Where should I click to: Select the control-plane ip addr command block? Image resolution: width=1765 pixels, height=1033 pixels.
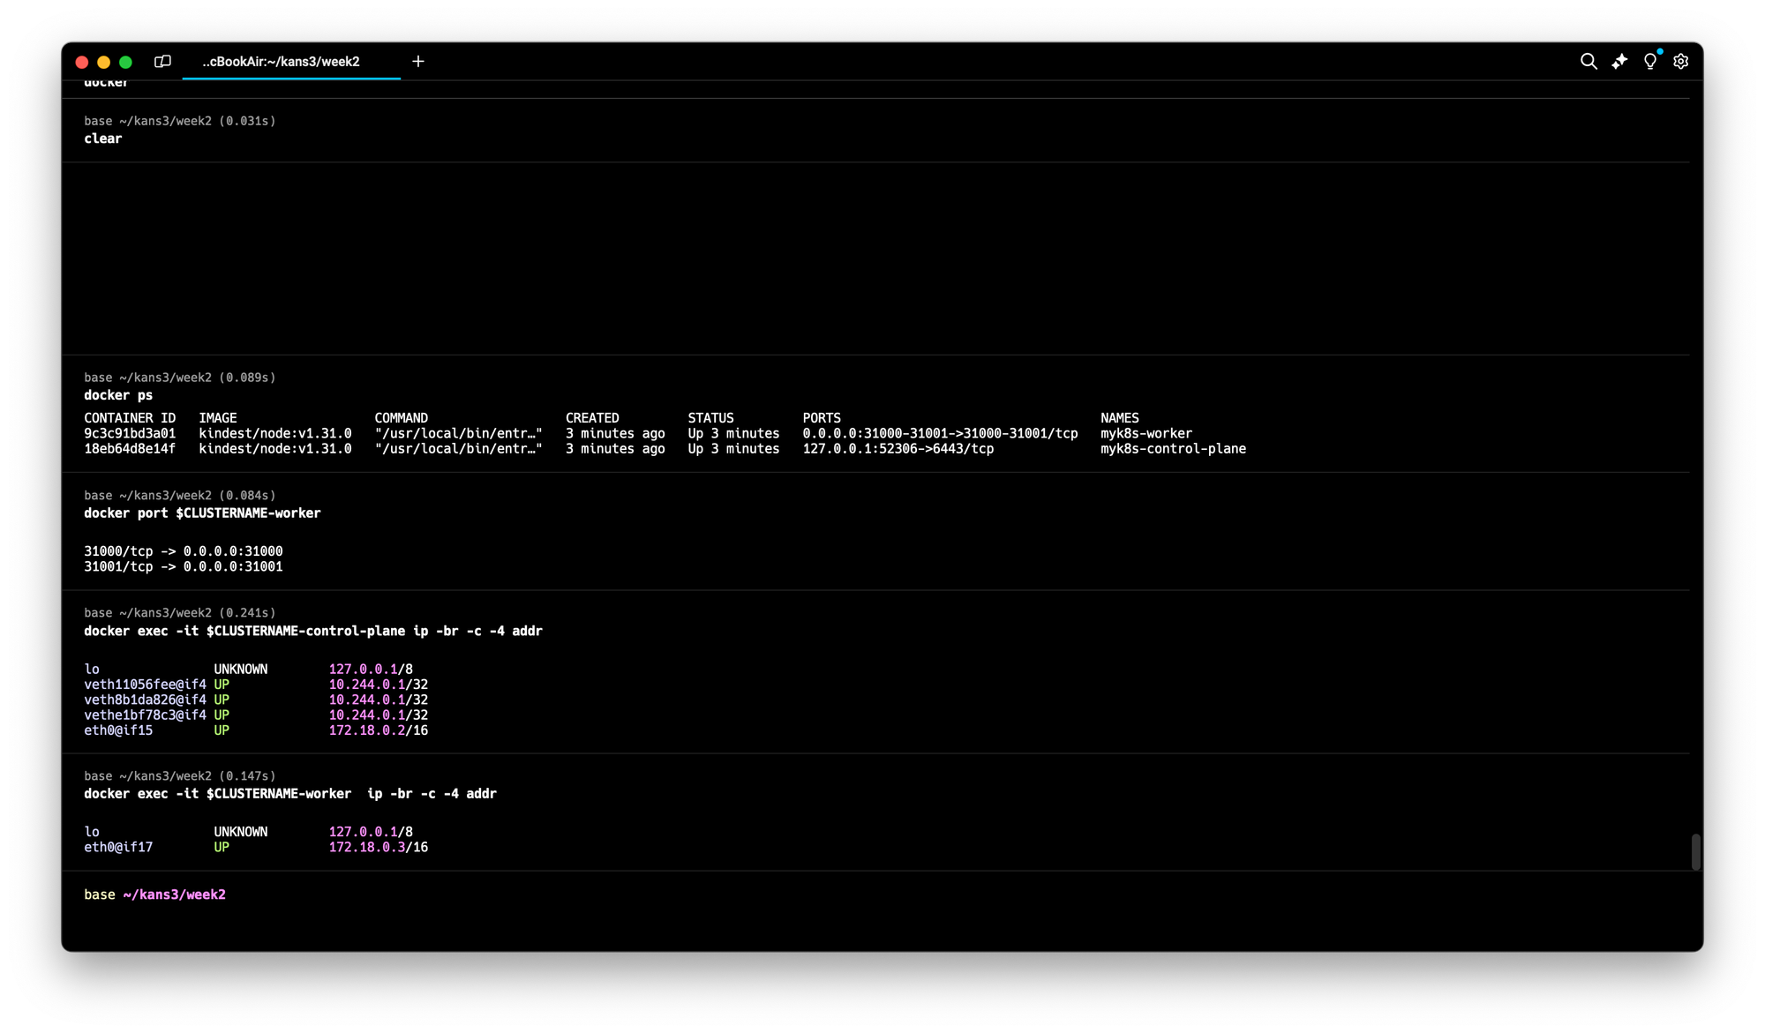coord(313,632)
